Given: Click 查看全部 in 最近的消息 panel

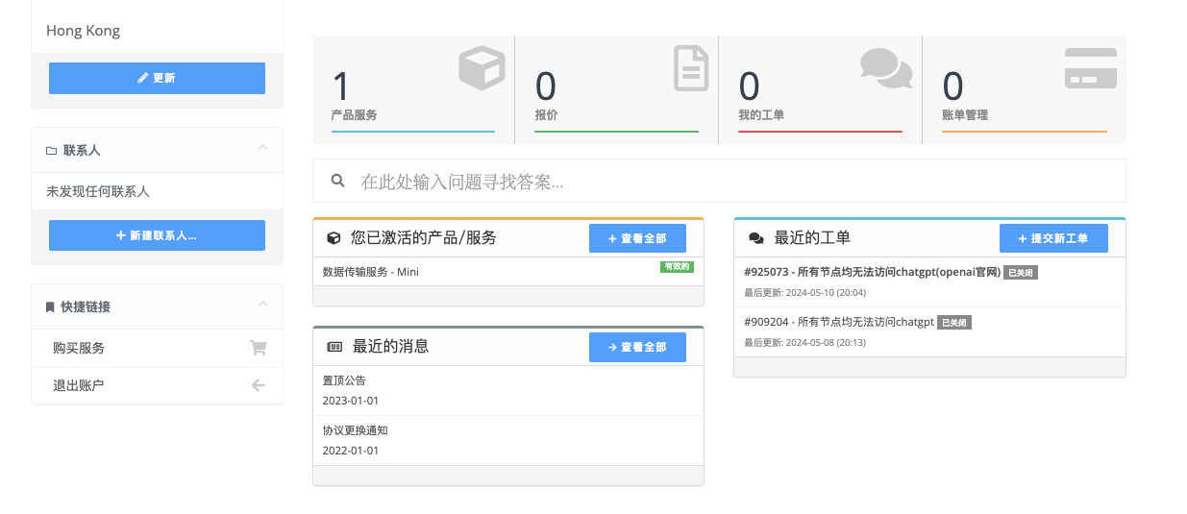Looking at the screenshot, I should click(x=637, y=347).
